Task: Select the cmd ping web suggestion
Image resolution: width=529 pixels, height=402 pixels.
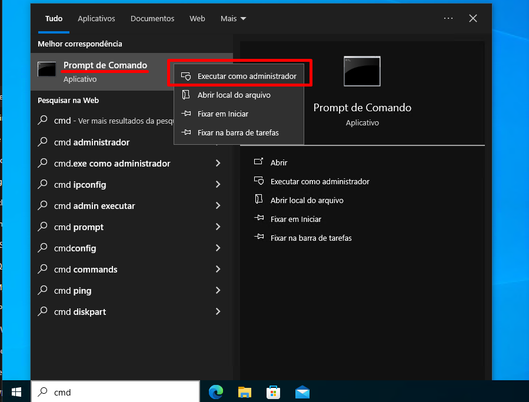Action: click(x=72, y=291)
